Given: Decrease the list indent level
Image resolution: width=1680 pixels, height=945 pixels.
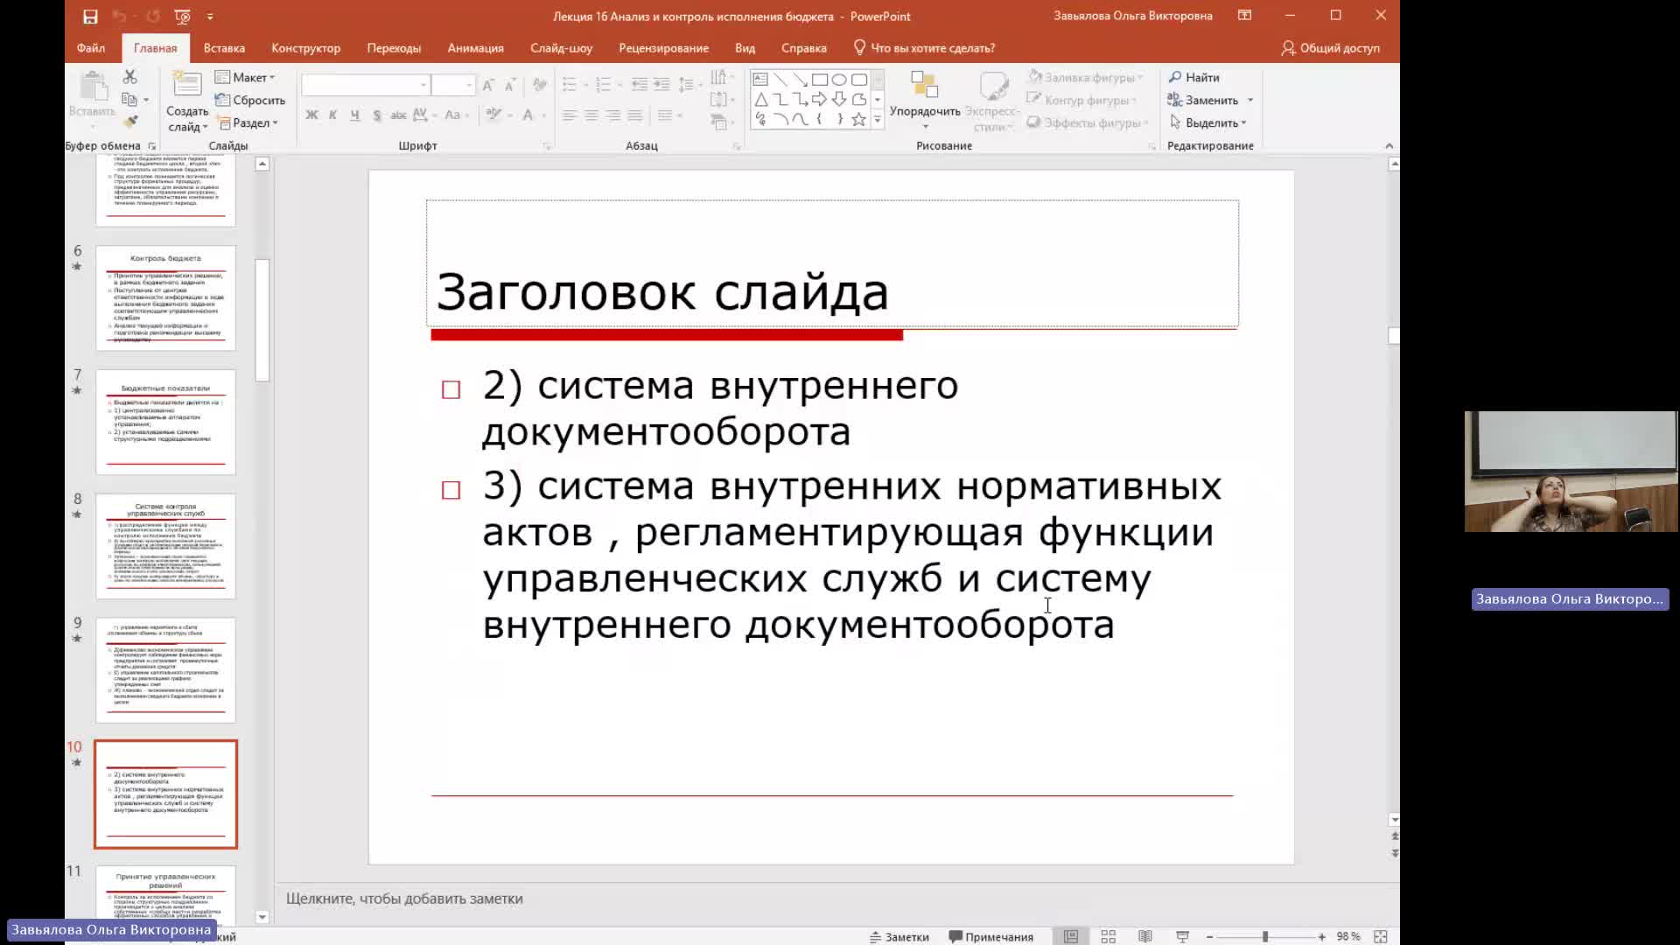Looking at the screenshot, I should pyautogui.click(x=640, y=85).
